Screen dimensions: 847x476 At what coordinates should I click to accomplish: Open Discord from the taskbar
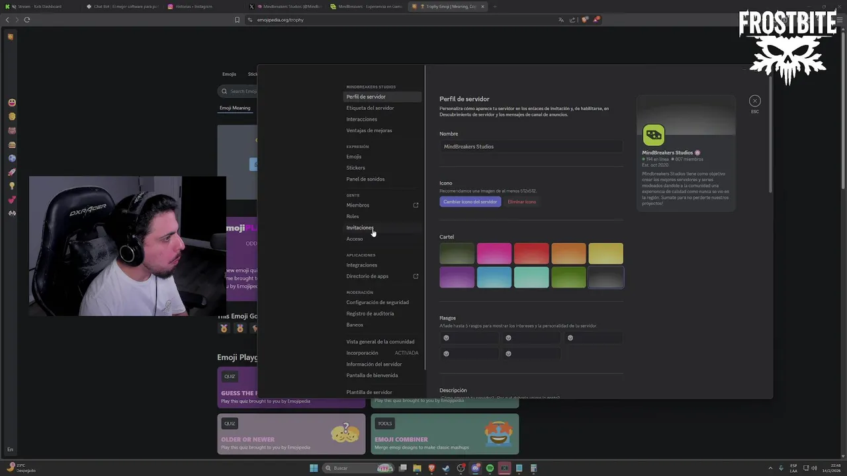pyautogui.click(x=475, y=468)
